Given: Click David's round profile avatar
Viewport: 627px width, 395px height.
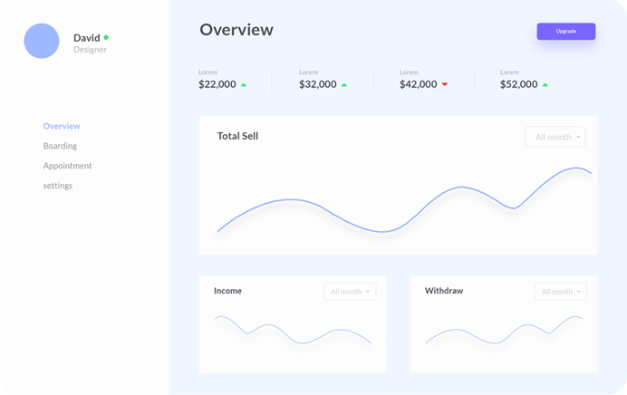Looking at the screenshot, I should click(42, 42).
